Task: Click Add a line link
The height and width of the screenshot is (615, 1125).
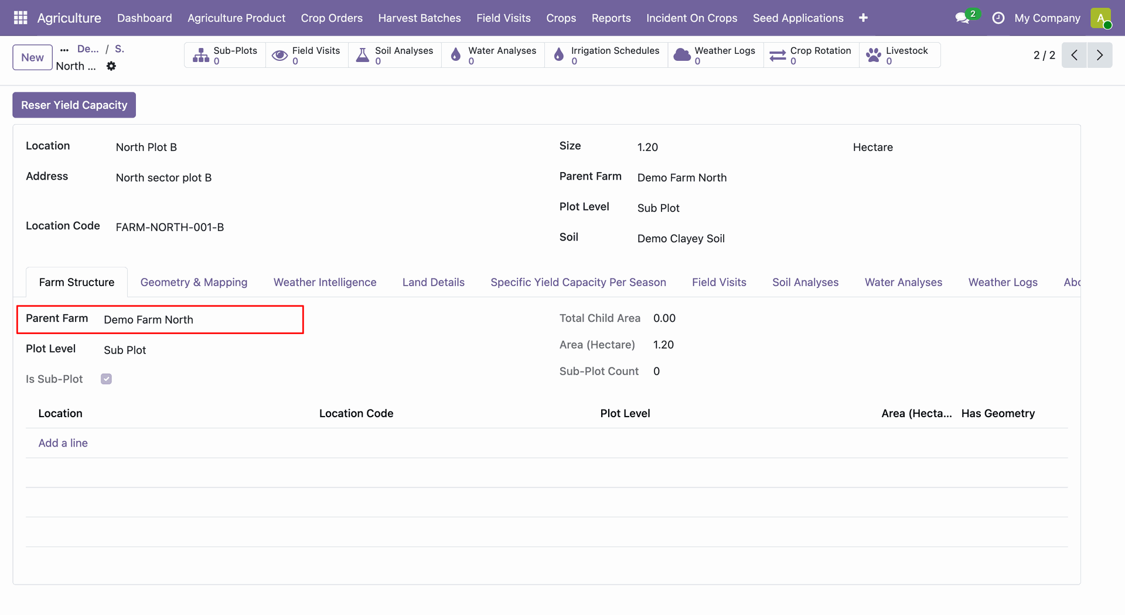Action: 63,443
